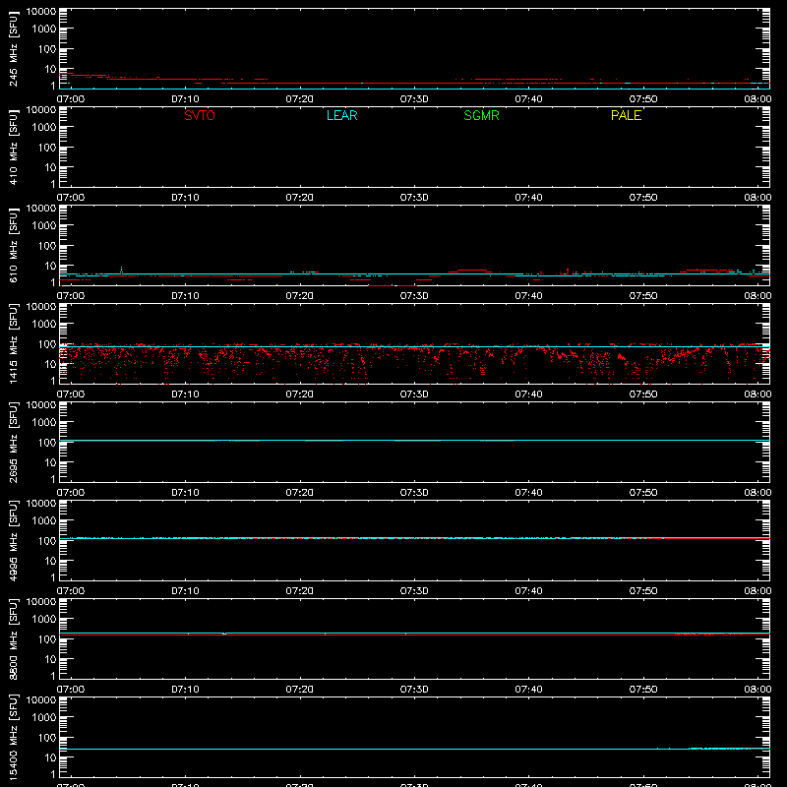This screenshot has width=787, height=787.
Task: Click 07:00 label under the 245 MHz panel
Action: (70, 99)
